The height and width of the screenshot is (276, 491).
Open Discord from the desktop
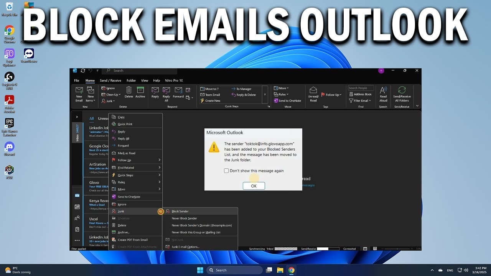[x=9, y=149]
